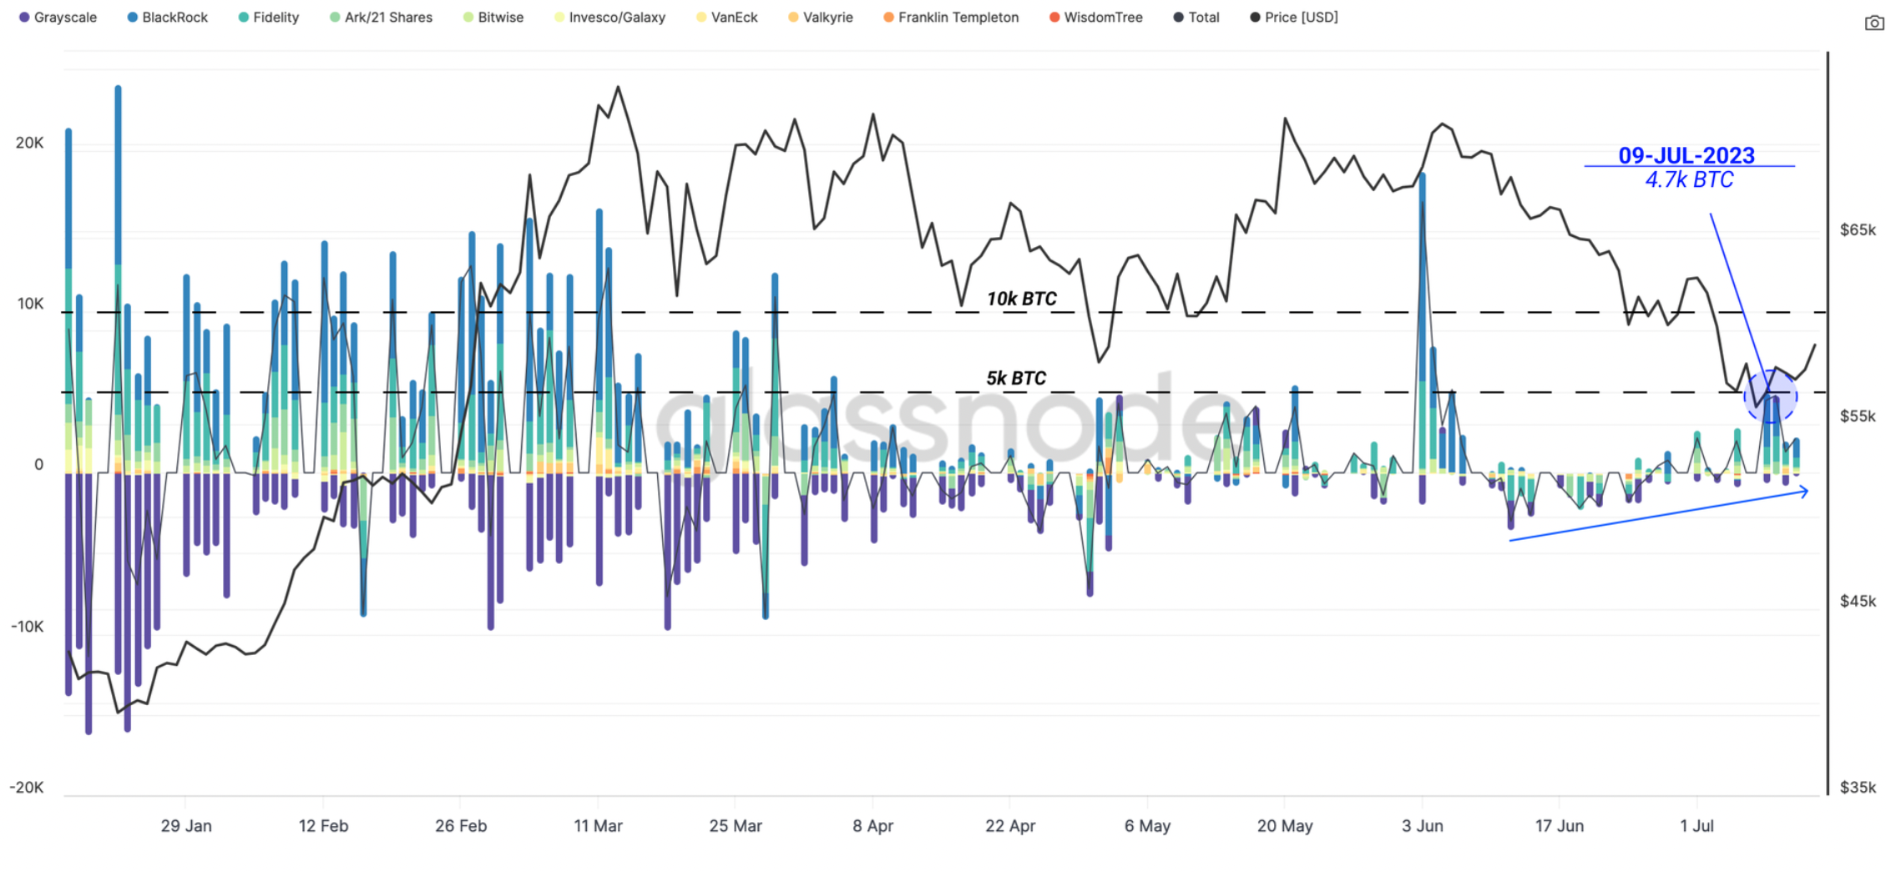Image resolution: width=1886 pixels, height=872 pixels.
Task: Click the blue highlighted circle marker
Action: [x=1769, y=396]
